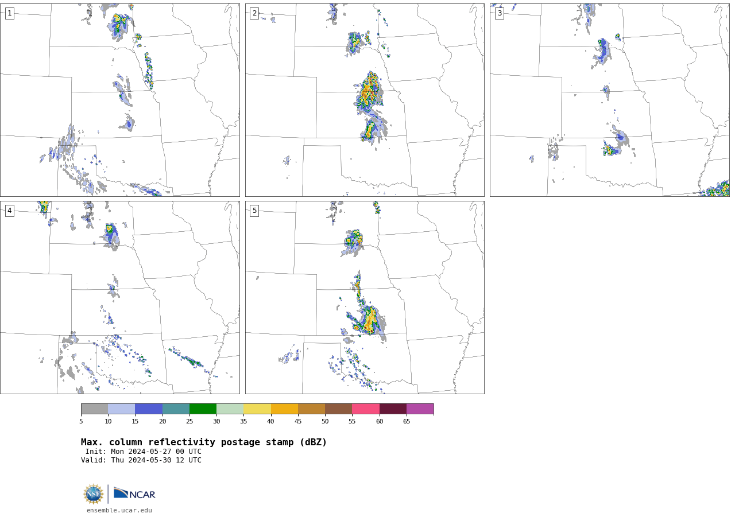
Task: Click the pale green 30-35 dBZ swatch
Action: (230, 409)
